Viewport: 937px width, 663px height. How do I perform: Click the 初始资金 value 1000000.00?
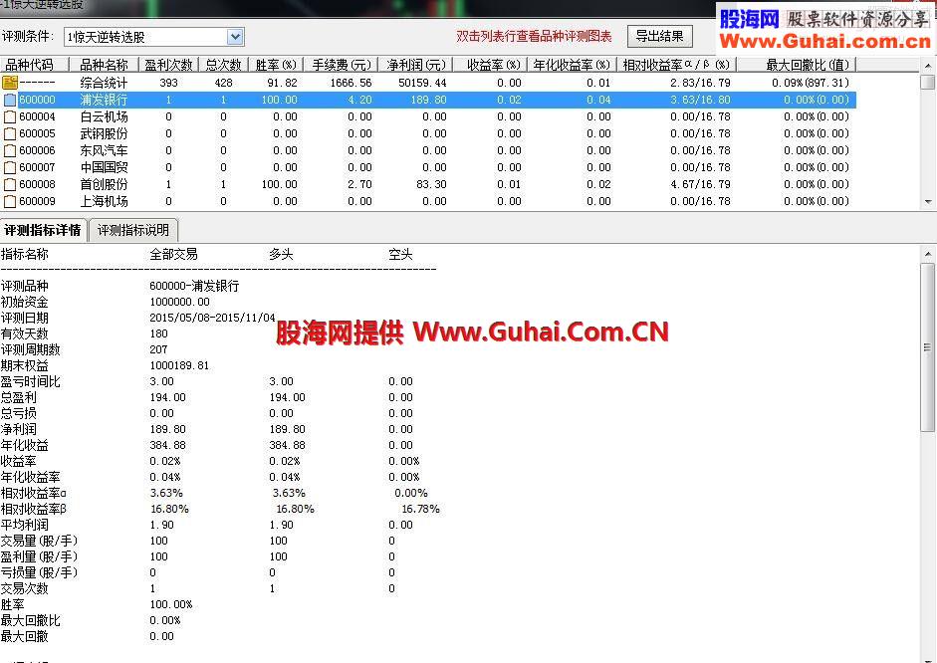point(179,303)
